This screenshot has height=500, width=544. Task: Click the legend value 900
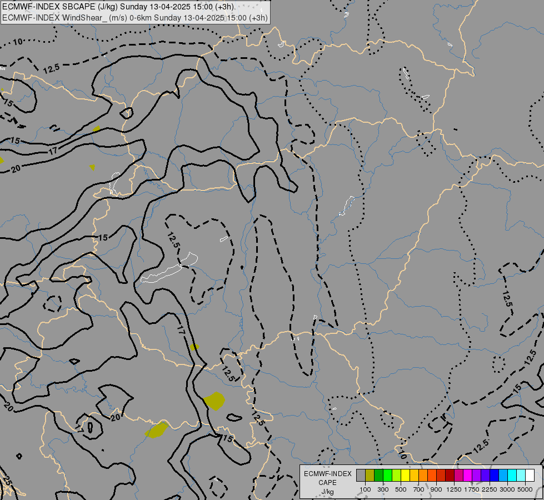pyautogui.click(x=436, y=489)
